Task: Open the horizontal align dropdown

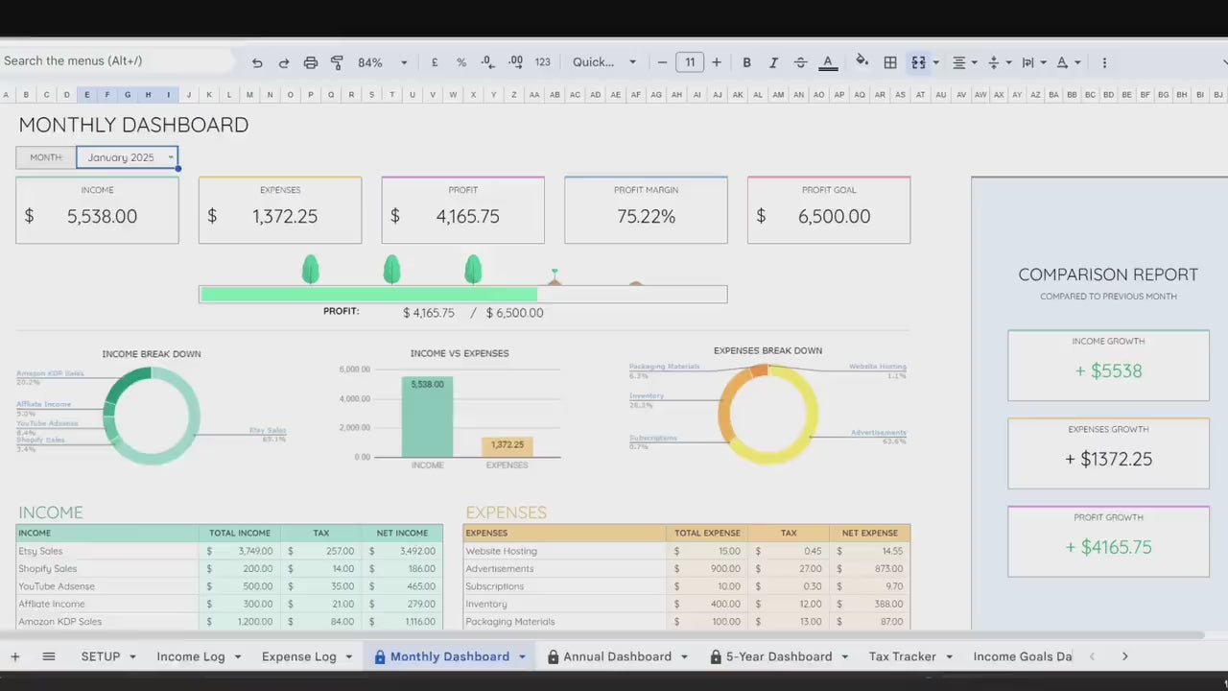Action: [963, 62]
